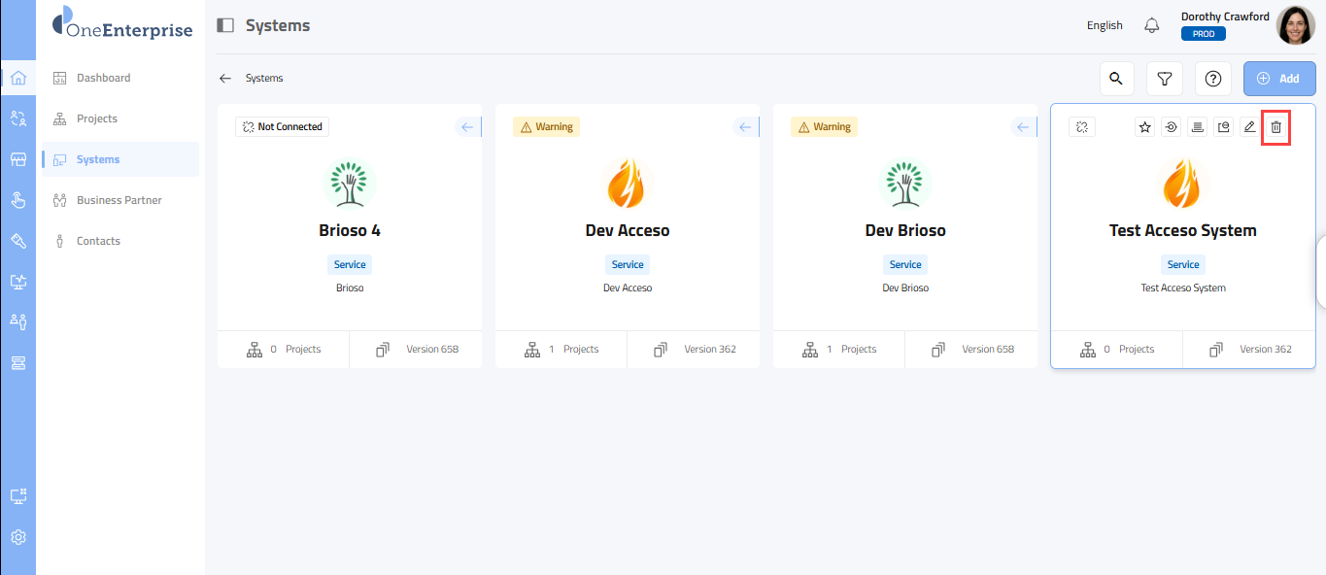Go back using the Systems breadcrumb arrow
The height and width of the screenshot is (575, 1326).
click(225, 78)
